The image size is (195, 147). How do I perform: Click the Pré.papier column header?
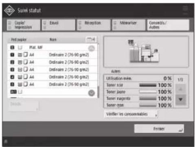[19, 39]
